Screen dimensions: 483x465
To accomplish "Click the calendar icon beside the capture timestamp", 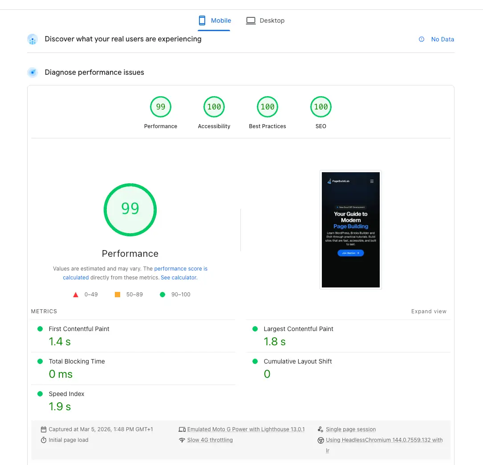I will [44, 429].
